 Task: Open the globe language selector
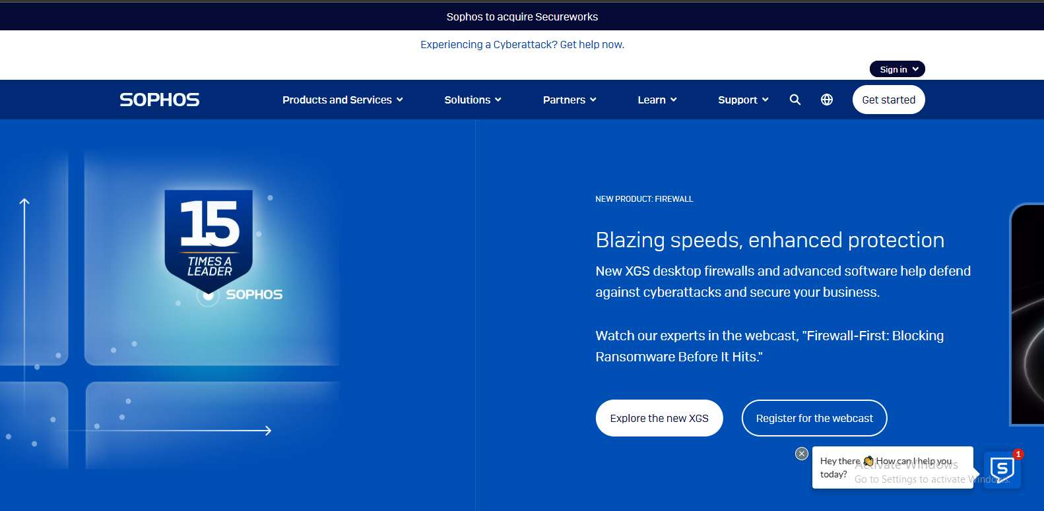click(826, 100)
